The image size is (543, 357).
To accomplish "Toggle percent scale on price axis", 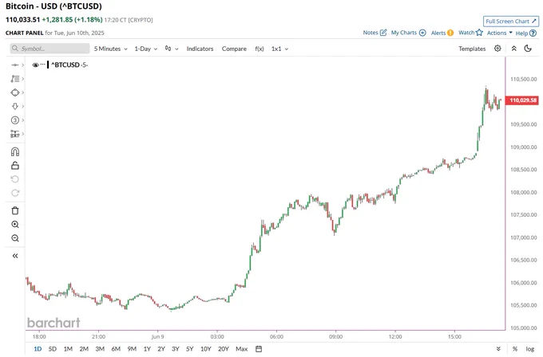I will coord(515,349).
